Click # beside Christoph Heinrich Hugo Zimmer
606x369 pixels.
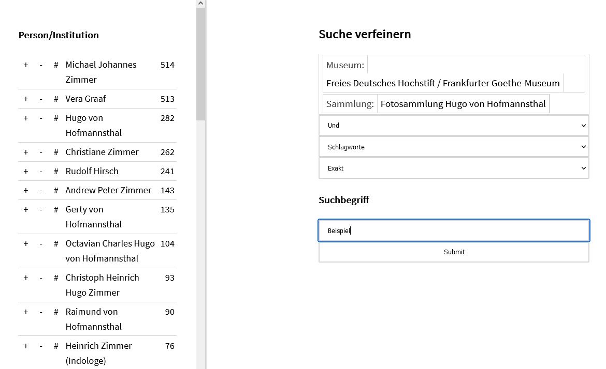(x=56, y=278)
